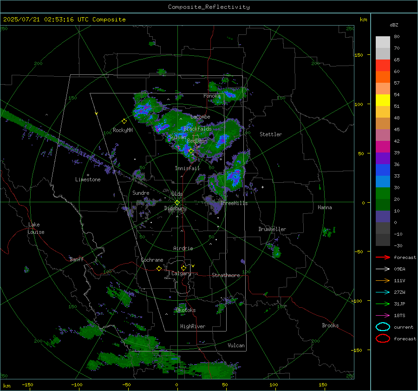Click the yellow diamond marker at Didsbury radar center
Screen dimensions: 418x391
pos(177,203)
